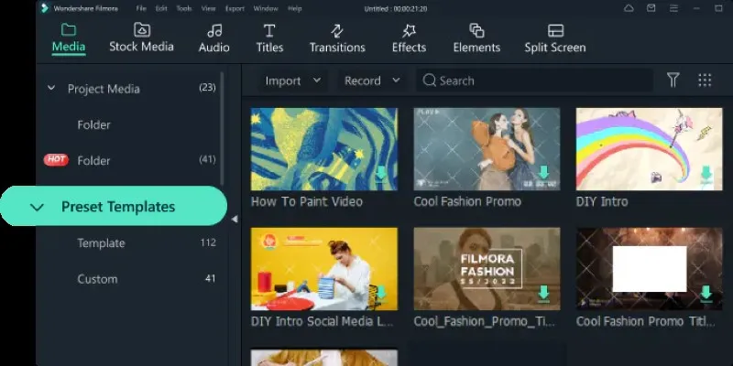Viewport: 733px width, 366px height.
Task: Open the Media tab
Action: point(68,38)
